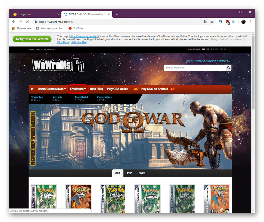The width and height of the screenshot is (264, 222).
Task: Select the EN language option
Action: pos(203,49)
